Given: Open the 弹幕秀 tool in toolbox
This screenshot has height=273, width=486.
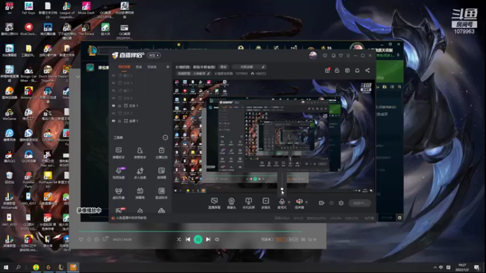Looking at the screenshot, I should point(140,193).
